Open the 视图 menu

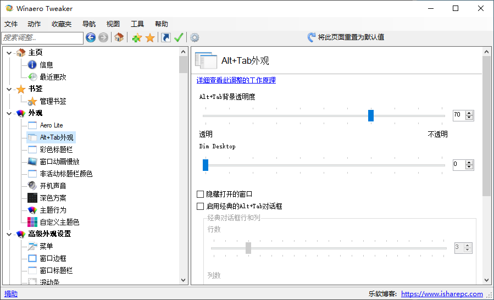click(x=113, y=24)
